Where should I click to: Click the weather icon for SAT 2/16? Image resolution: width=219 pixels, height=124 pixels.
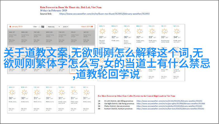pos(177,31)
